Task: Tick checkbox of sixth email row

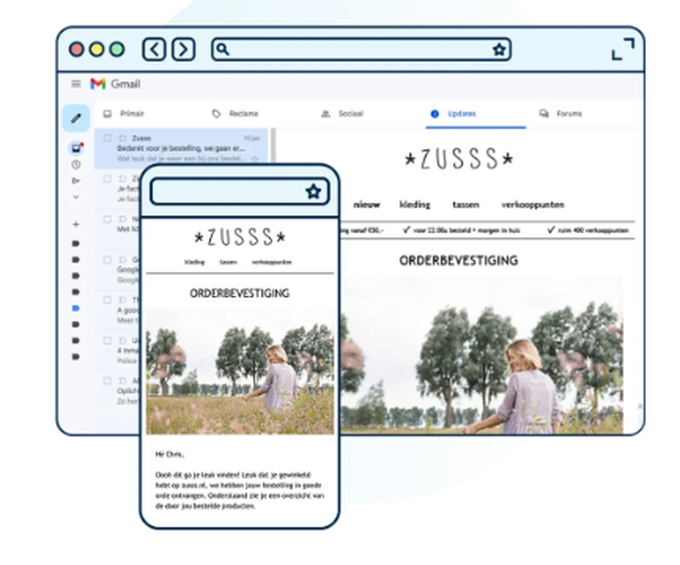Action: 107,341
